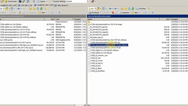Switch to the 192.168.1.149 session tab
Screen dimensions: 188x106
[25, 5]
